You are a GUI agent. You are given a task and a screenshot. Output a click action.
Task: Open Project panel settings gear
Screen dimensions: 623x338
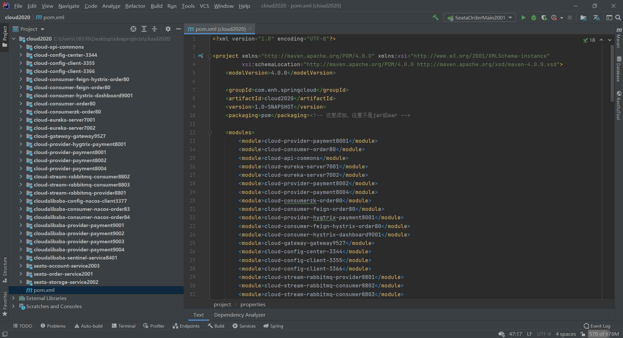click(168, 29)
